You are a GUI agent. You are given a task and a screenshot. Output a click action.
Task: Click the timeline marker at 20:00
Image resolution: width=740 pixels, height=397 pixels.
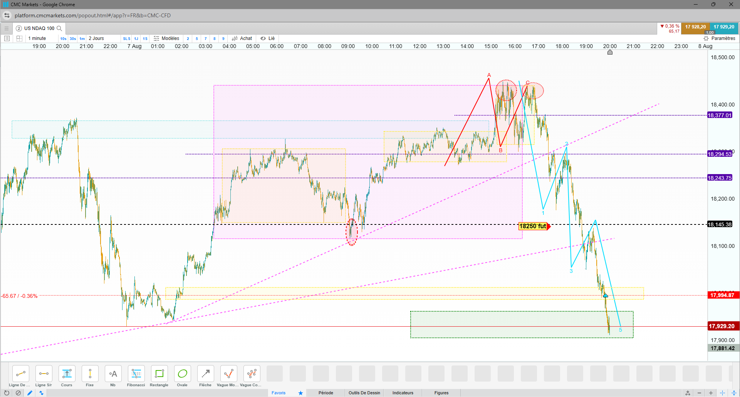tap(610, 52)
